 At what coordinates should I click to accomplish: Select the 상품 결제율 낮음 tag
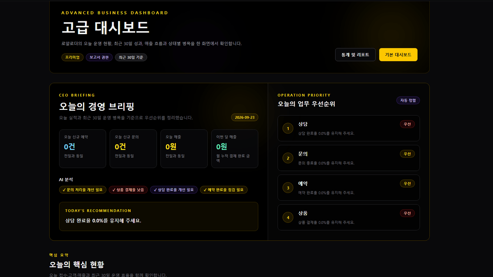pos(128,190)
